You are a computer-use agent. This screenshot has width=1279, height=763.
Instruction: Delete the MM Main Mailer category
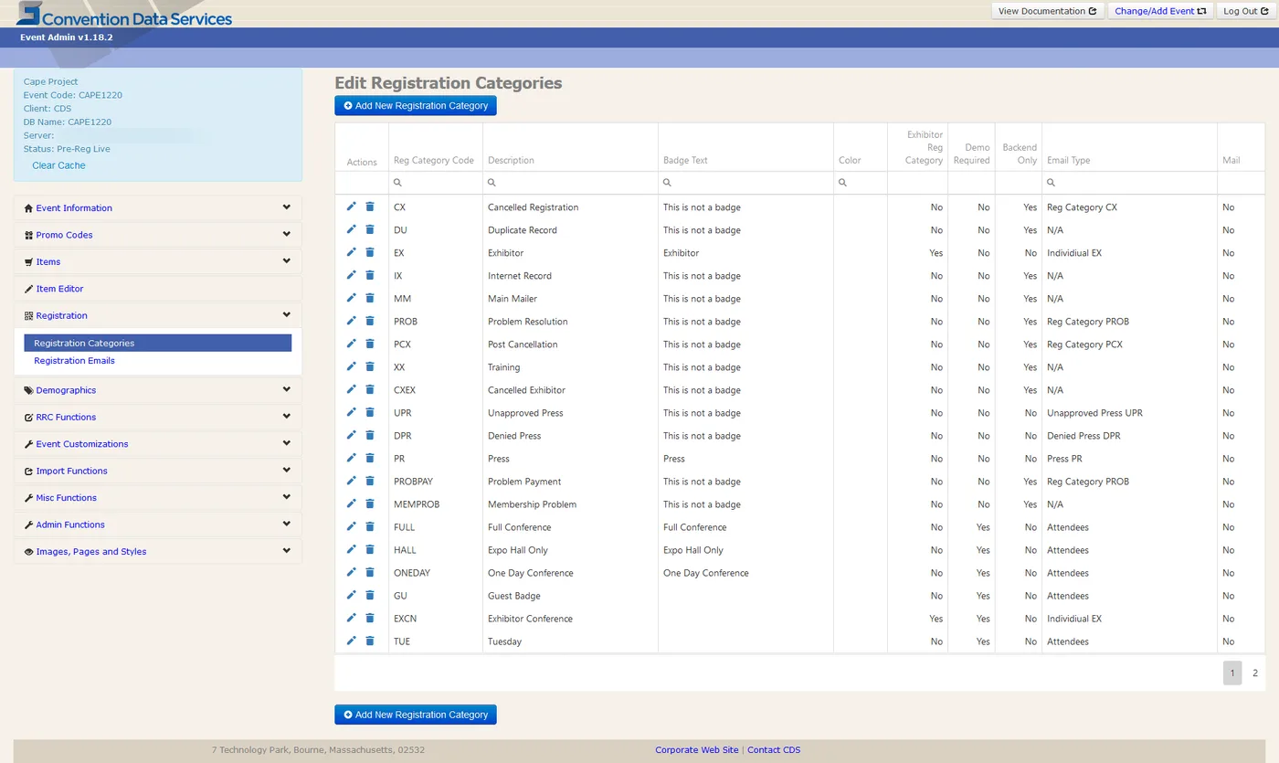tap(370, 298)
